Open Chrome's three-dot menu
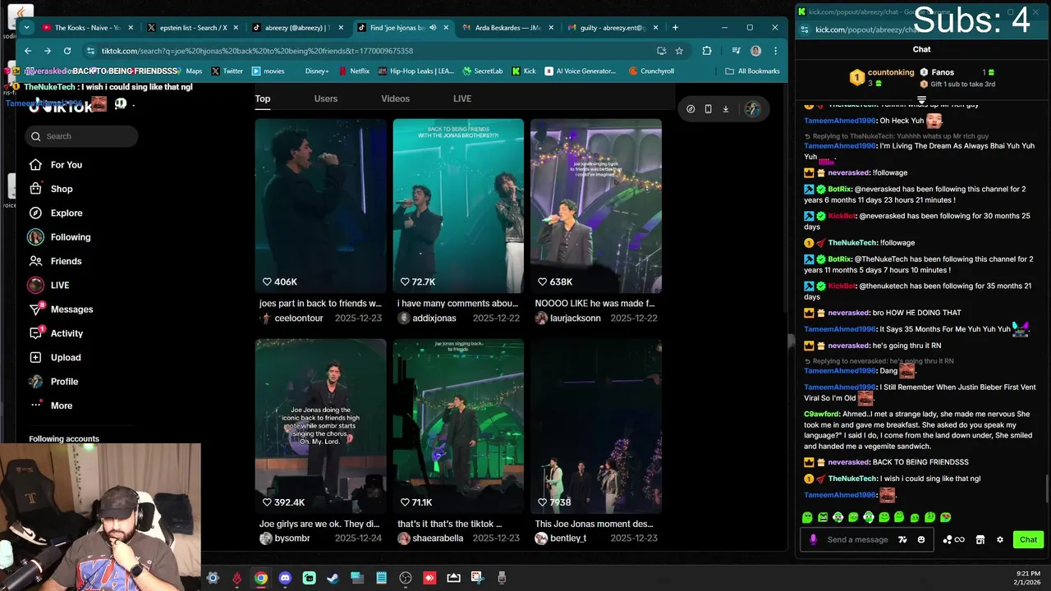The height and width of the screenshot is (591, 1051). pyautogui.click(x=775, y=51)
